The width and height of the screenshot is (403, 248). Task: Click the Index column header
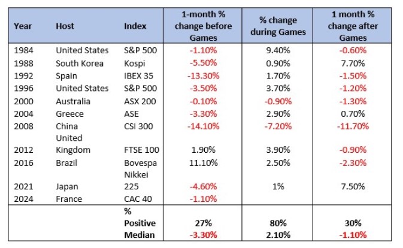click(135, 26)
